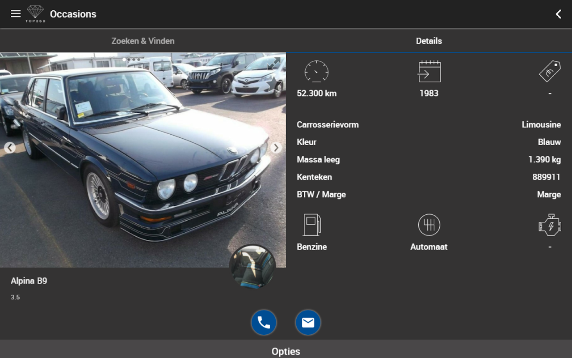
Task: Click the Limousine body type value
Action: click(541, 125)
